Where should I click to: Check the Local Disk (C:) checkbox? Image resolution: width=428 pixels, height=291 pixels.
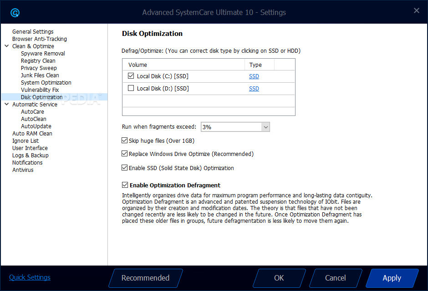131,76
